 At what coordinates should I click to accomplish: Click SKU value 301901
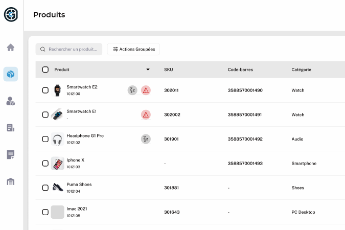pyautogui.click(x=171, y=139)
